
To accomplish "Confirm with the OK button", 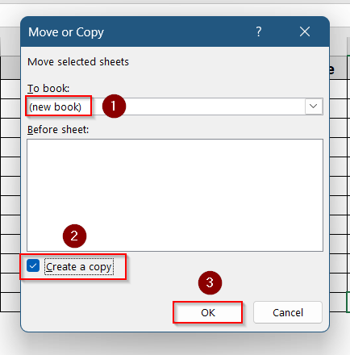I will coord(208,312).
